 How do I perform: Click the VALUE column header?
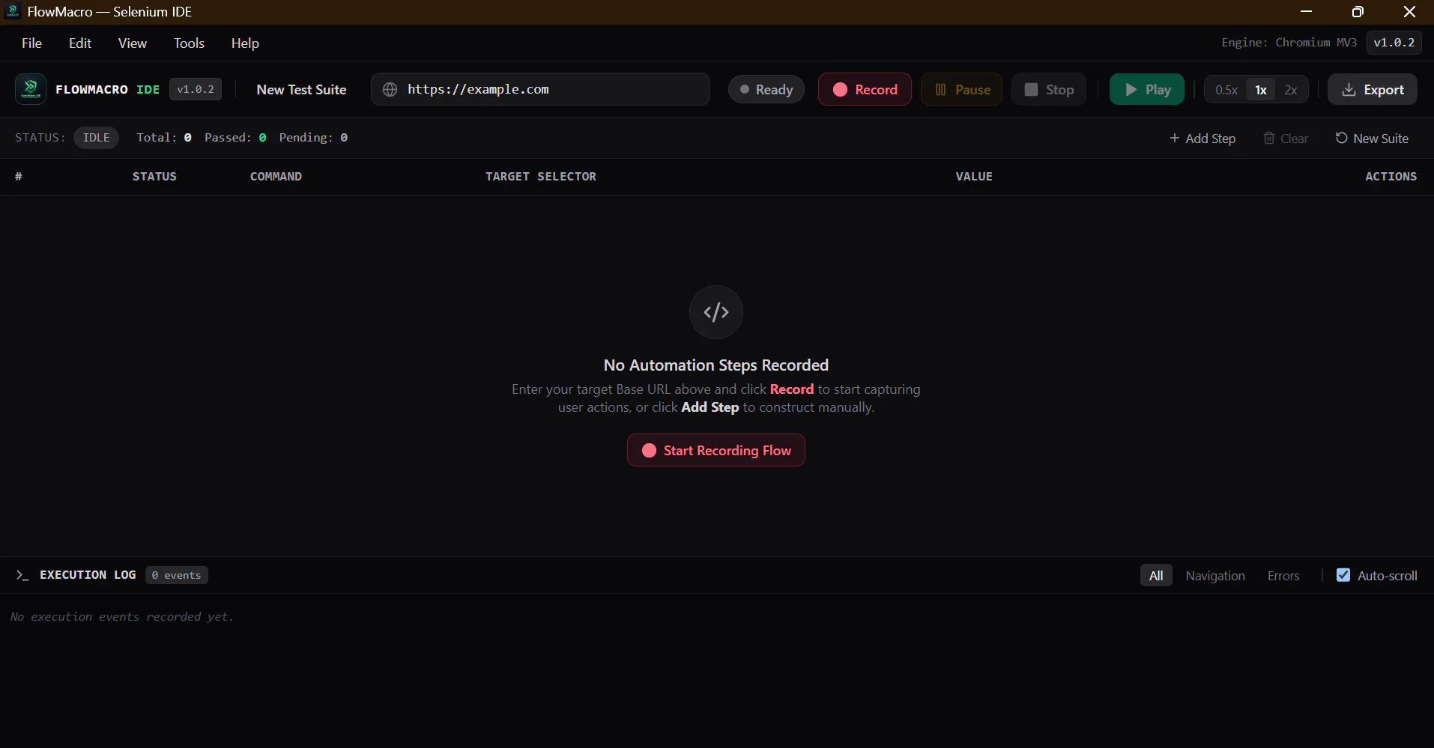point(974,177)
